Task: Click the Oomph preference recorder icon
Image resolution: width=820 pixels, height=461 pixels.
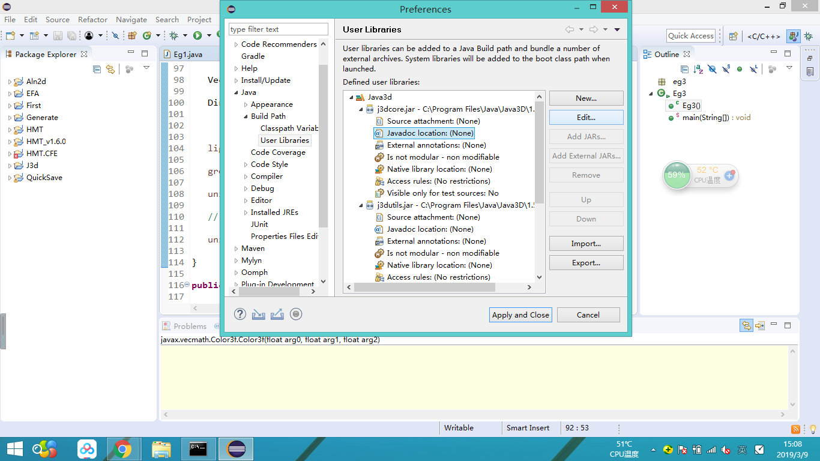Action: pyautogui.click(x=296, y=314)
